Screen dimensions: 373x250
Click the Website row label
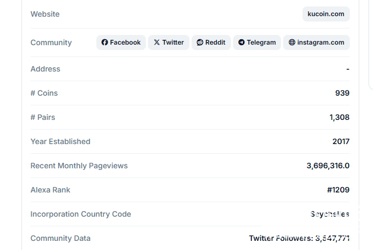[x=45, y=14]
